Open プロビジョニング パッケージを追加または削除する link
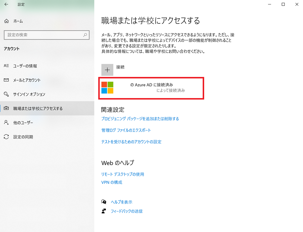The width and height of the screenshot is (303, 232). 140,119
